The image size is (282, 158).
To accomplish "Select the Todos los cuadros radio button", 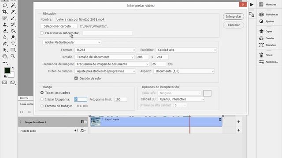I will tap(42, 93).
